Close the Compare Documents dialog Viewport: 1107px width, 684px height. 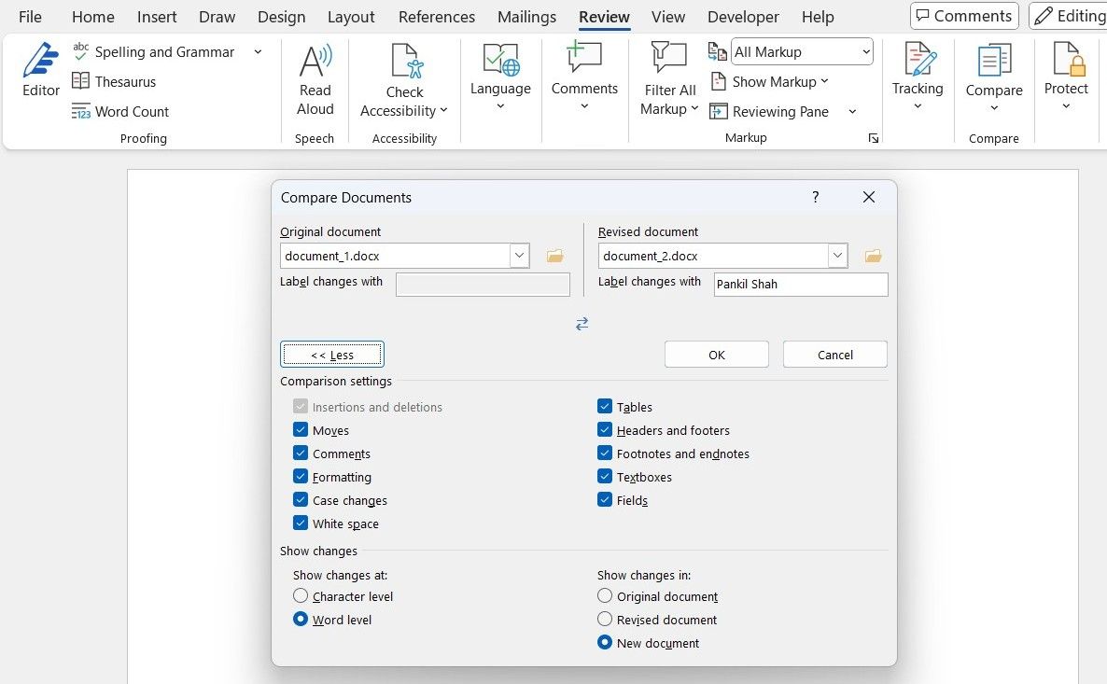tap(868, 197)
